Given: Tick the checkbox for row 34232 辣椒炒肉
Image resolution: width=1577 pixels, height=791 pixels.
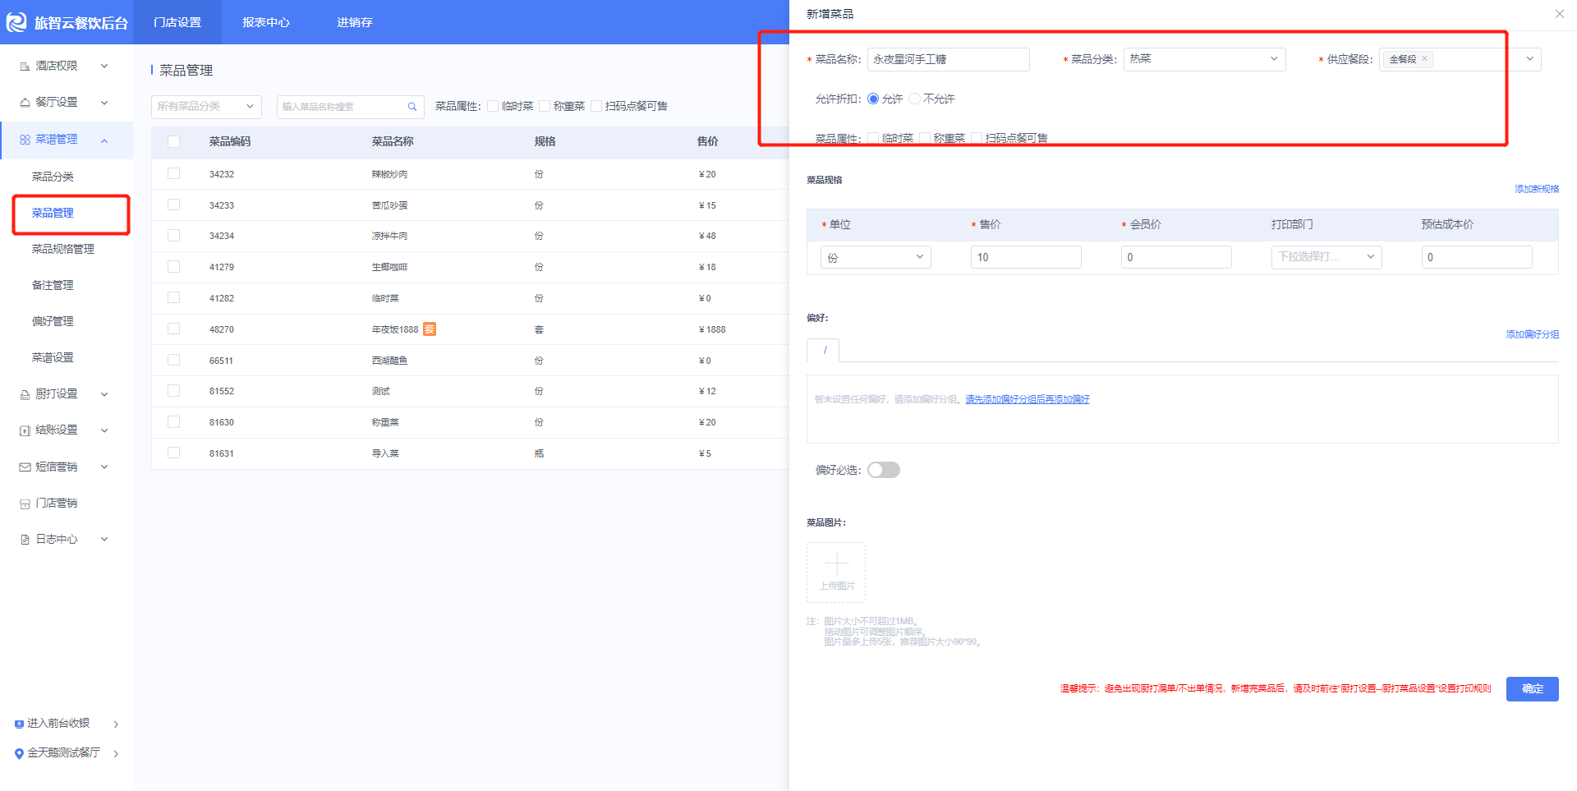Looking at the screenshot, I should pos(173,173).
